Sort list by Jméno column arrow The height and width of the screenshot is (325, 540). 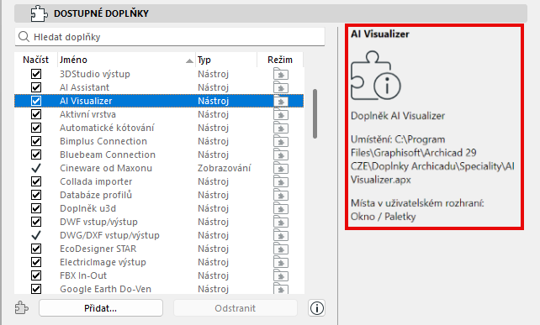(x=189, y=60)
